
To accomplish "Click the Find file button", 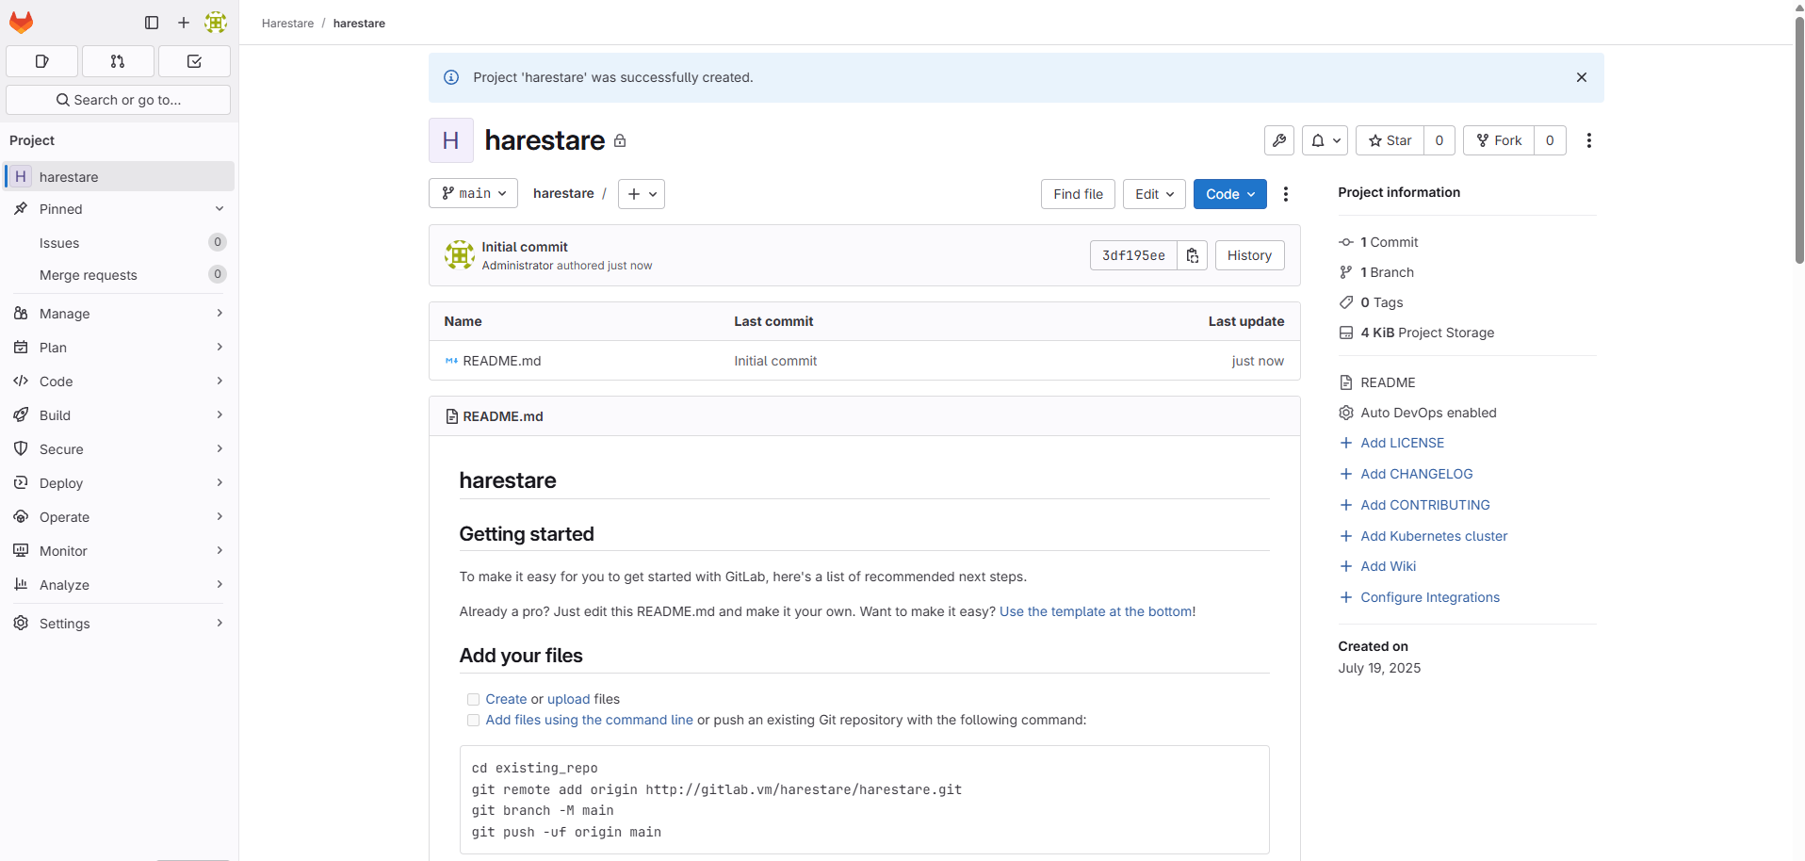I will pyautogui.click(x=1079, y=194).
